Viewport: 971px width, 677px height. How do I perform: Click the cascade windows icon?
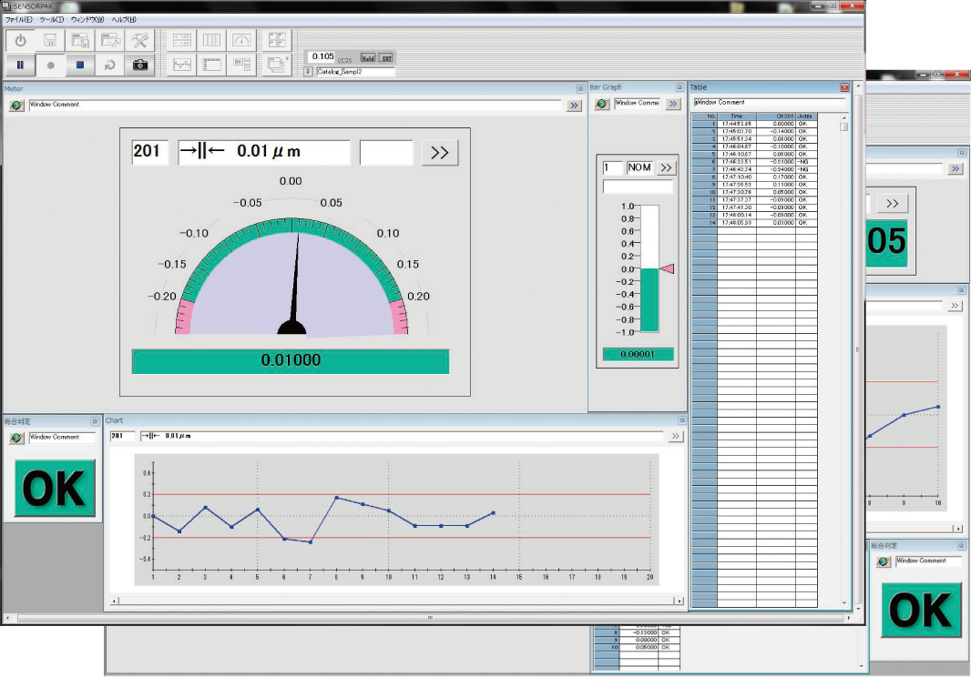click(x=277, y=65)
